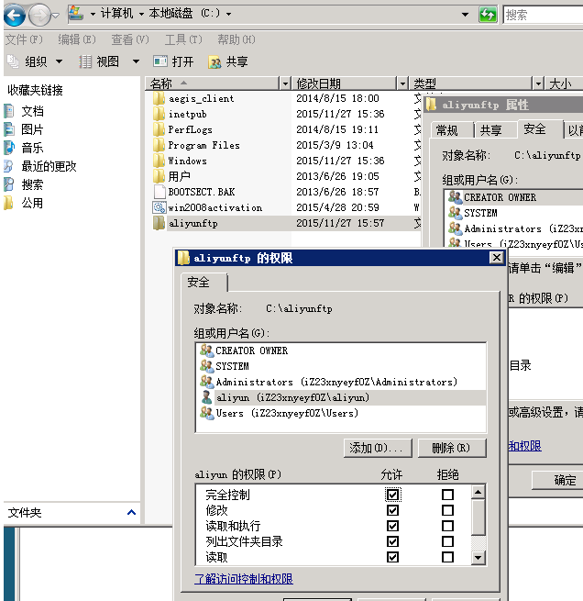Click the win2008activation shortcut icon

point(159,207)
